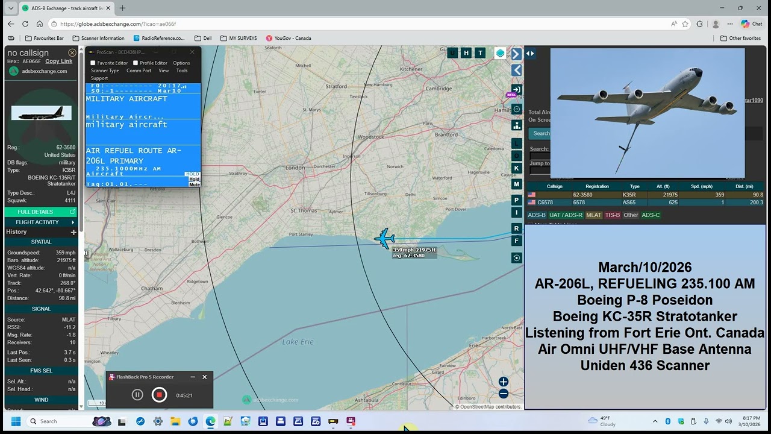Image resolution: width=771 pixels, height=434 pixels.
Task: Open the adsbexchange.com logo link
Action: click(38, 71)
